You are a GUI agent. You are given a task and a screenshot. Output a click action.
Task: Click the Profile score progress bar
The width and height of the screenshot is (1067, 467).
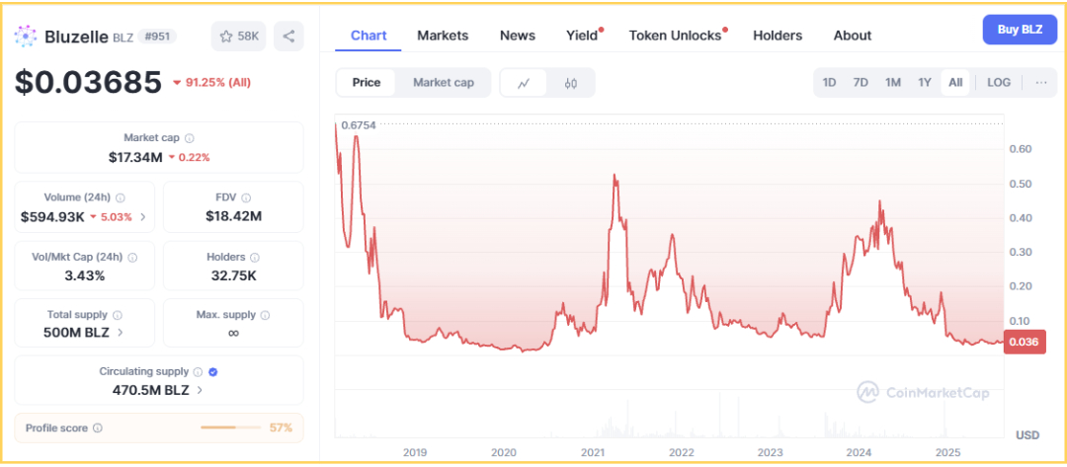coord(230,428)
